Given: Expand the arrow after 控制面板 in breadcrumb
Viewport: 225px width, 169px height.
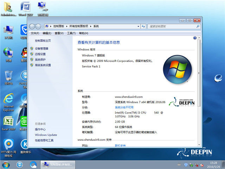Looking at the screenshot, I should pos(67,26).
